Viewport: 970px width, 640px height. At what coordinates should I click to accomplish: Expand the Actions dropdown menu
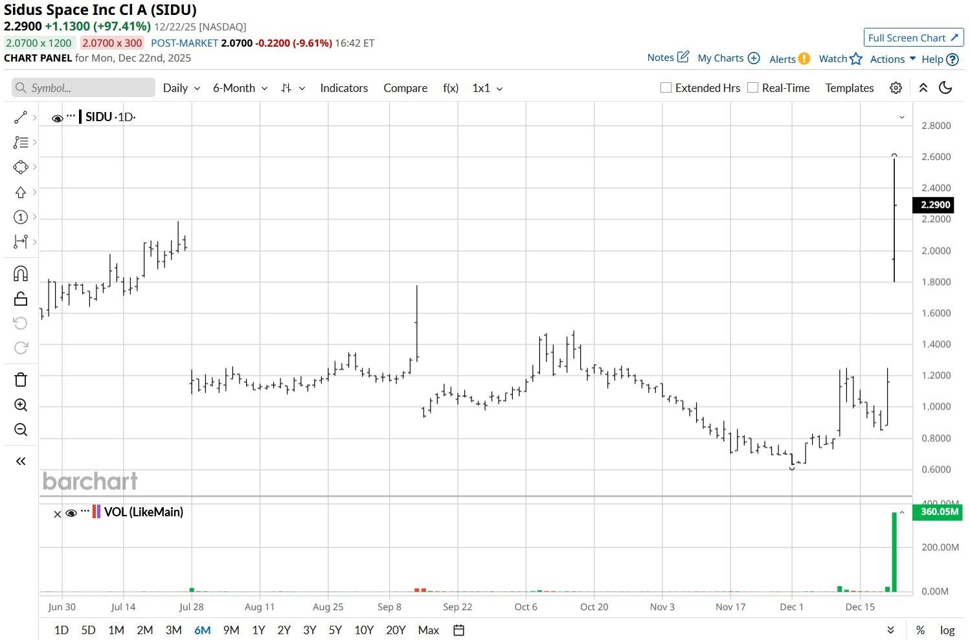(893, 59)
